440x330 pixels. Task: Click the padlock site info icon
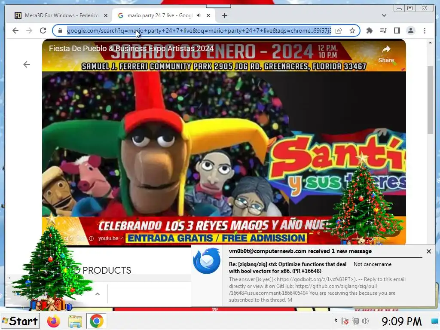[60, 31]
